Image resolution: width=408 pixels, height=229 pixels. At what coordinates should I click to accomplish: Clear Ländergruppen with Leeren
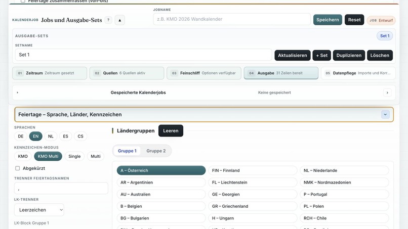coord(171,131)
